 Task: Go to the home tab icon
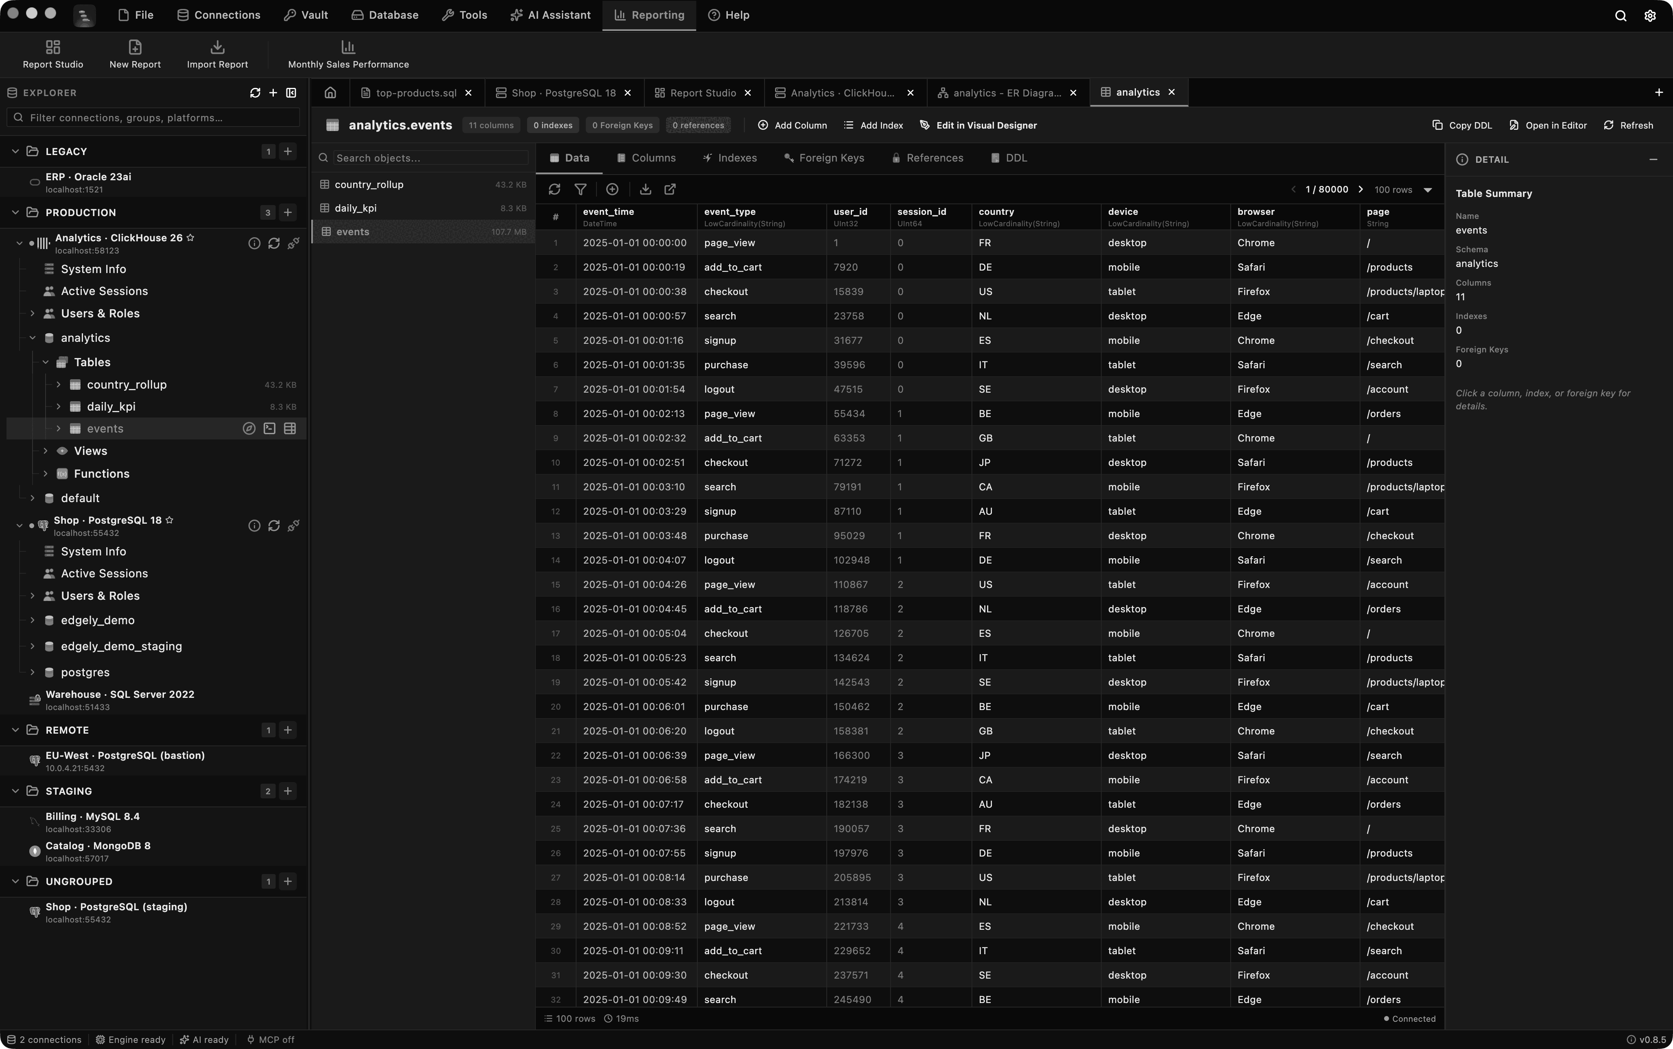[x=330, y=92]
